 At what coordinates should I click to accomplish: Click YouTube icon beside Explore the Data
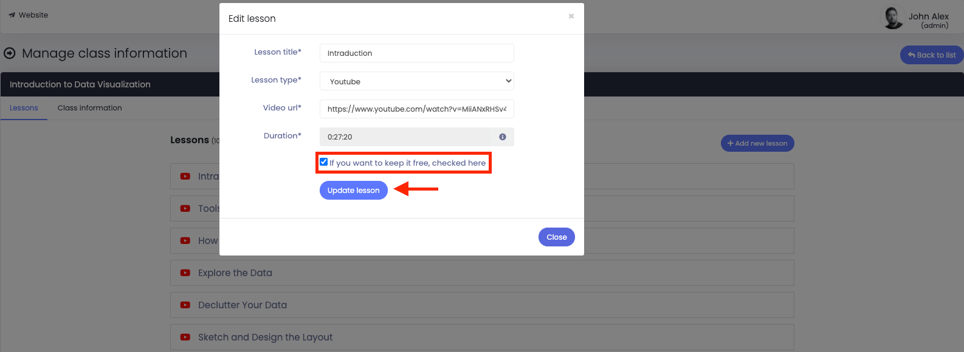(x=185, y=273)
